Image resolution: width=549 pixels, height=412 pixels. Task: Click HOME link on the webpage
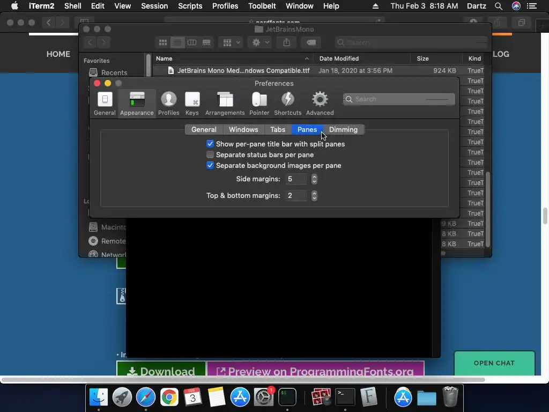(x=58, y=54)
